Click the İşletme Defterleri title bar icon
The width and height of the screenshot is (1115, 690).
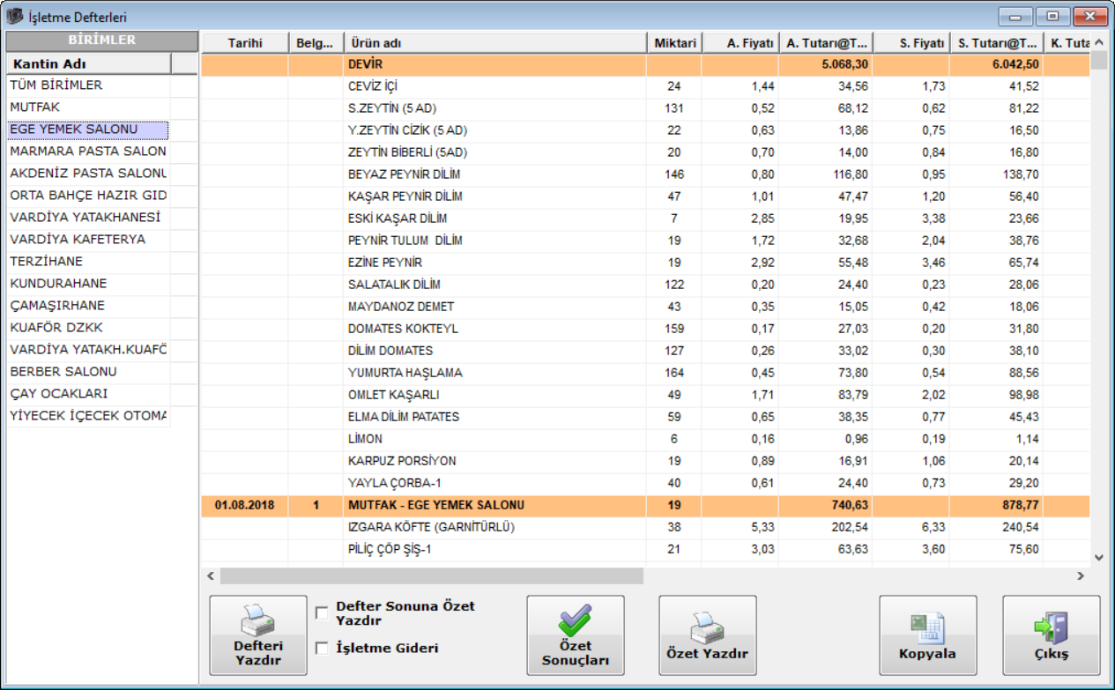pos(15,15)
